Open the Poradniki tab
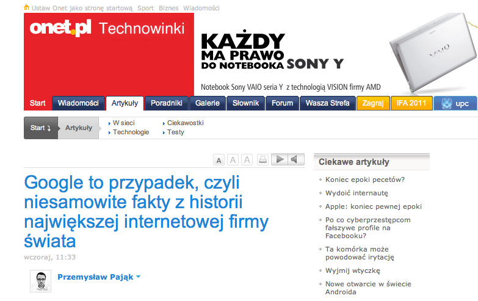 tap(167, 103)
